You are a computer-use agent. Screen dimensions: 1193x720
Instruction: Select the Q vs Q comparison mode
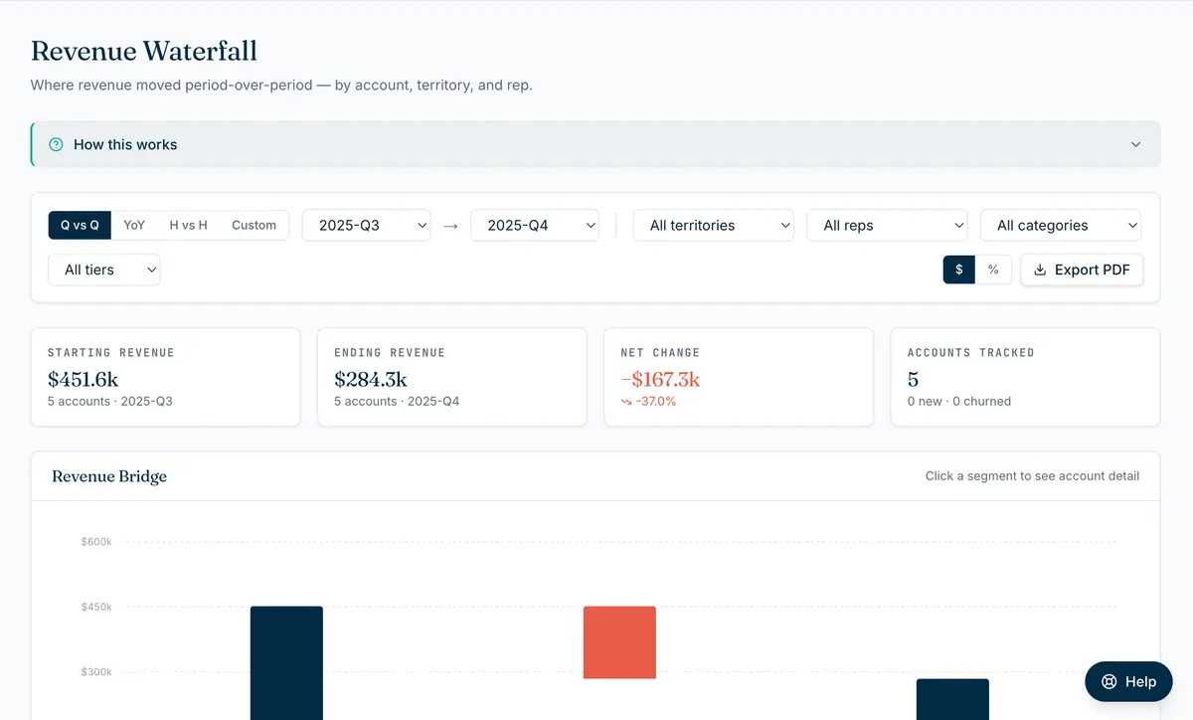(80, 225)
